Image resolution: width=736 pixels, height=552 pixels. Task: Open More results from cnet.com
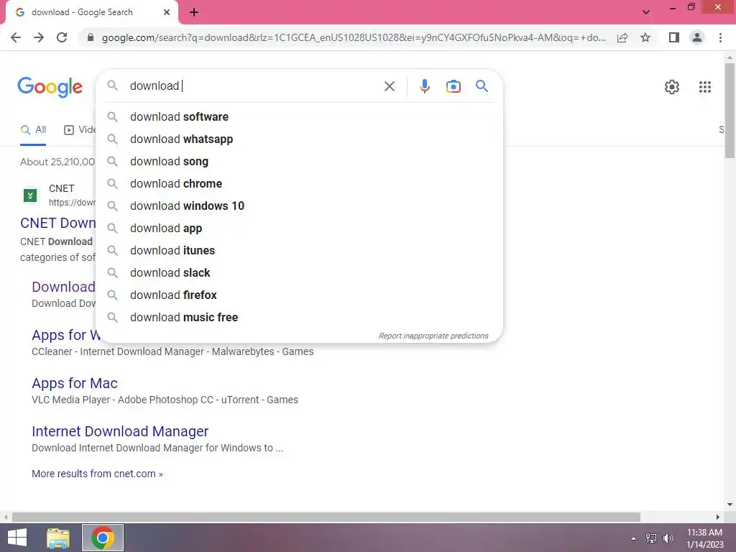[x=97, y=474]
